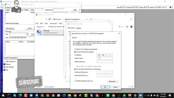Image resolution: width=174 pixels, height=98 pixels.
Task: Click Net booting in Netinstall
Action: tap(10, 28)
